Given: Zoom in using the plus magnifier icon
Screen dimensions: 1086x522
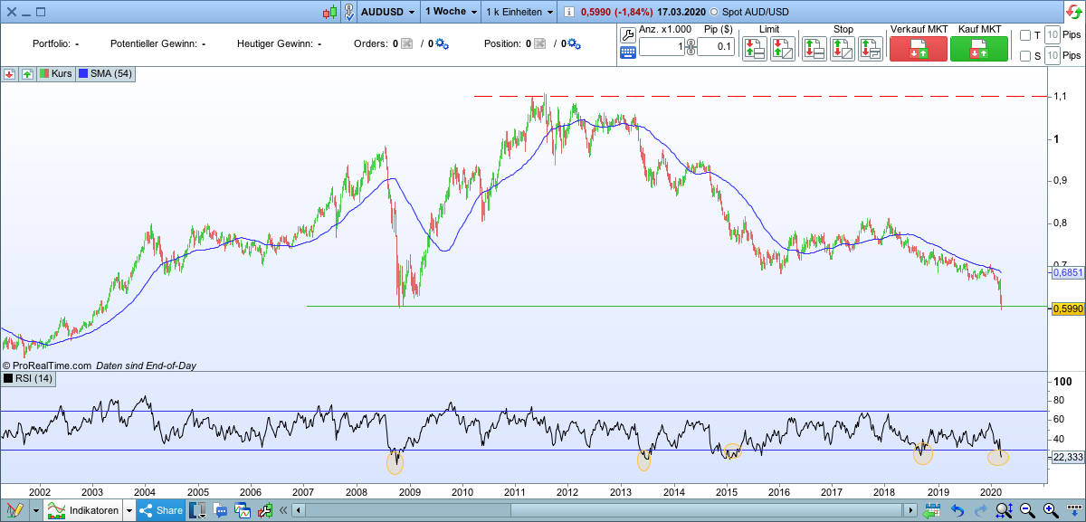Looking at the screenshot, I should [x=1049, y=509].
